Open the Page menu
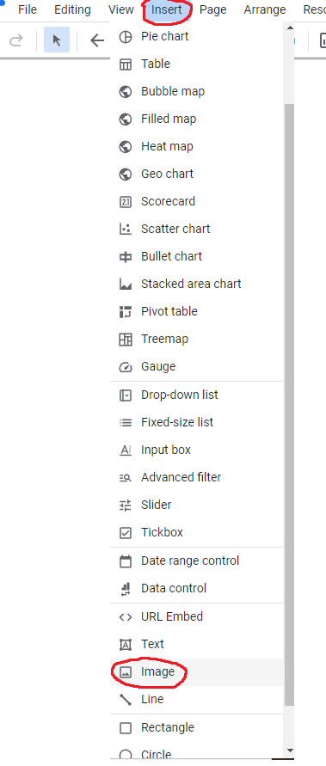This screenshot has width=326, height=766. click(213, 9)
